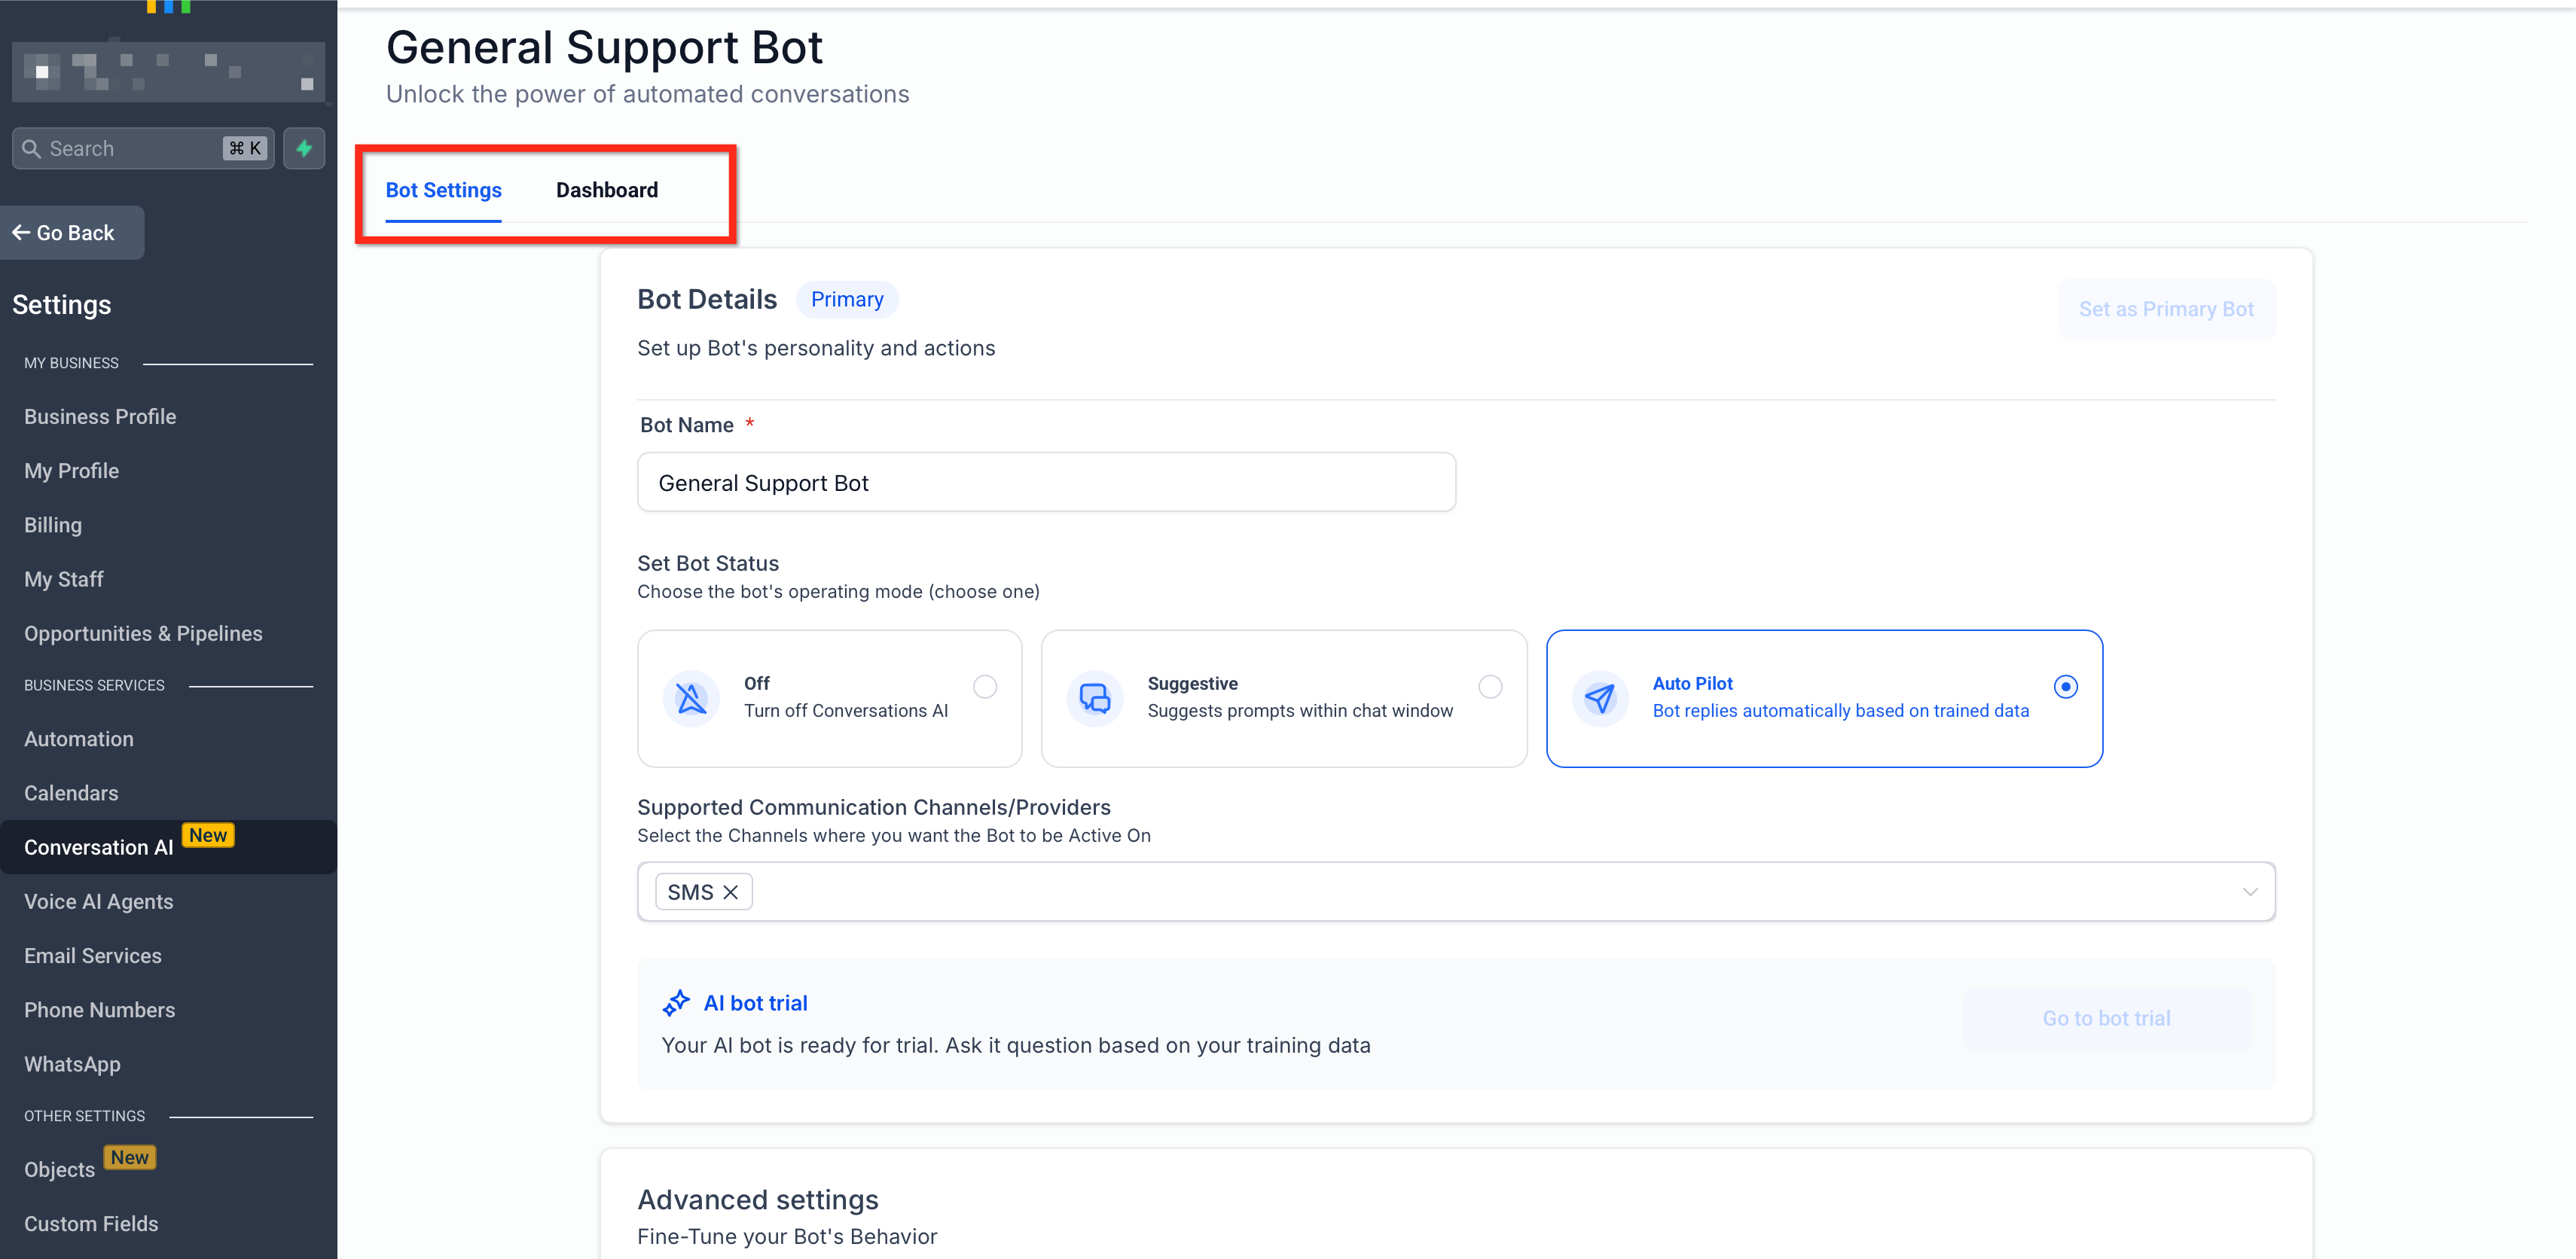The height and width of the screenshot is (1259, 2576).
Task: Click the Go to bot trial button
Action: pyautogui.click(x=2106, y=1018)
